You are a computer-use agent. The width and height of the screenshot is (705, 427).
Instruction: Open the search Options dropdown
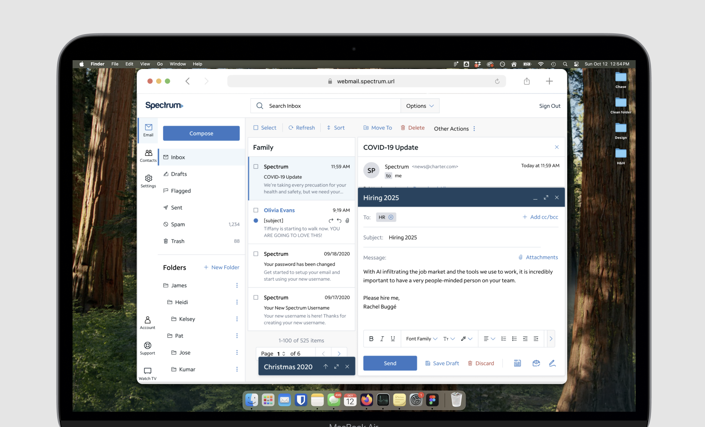click(x=420, y=106)
